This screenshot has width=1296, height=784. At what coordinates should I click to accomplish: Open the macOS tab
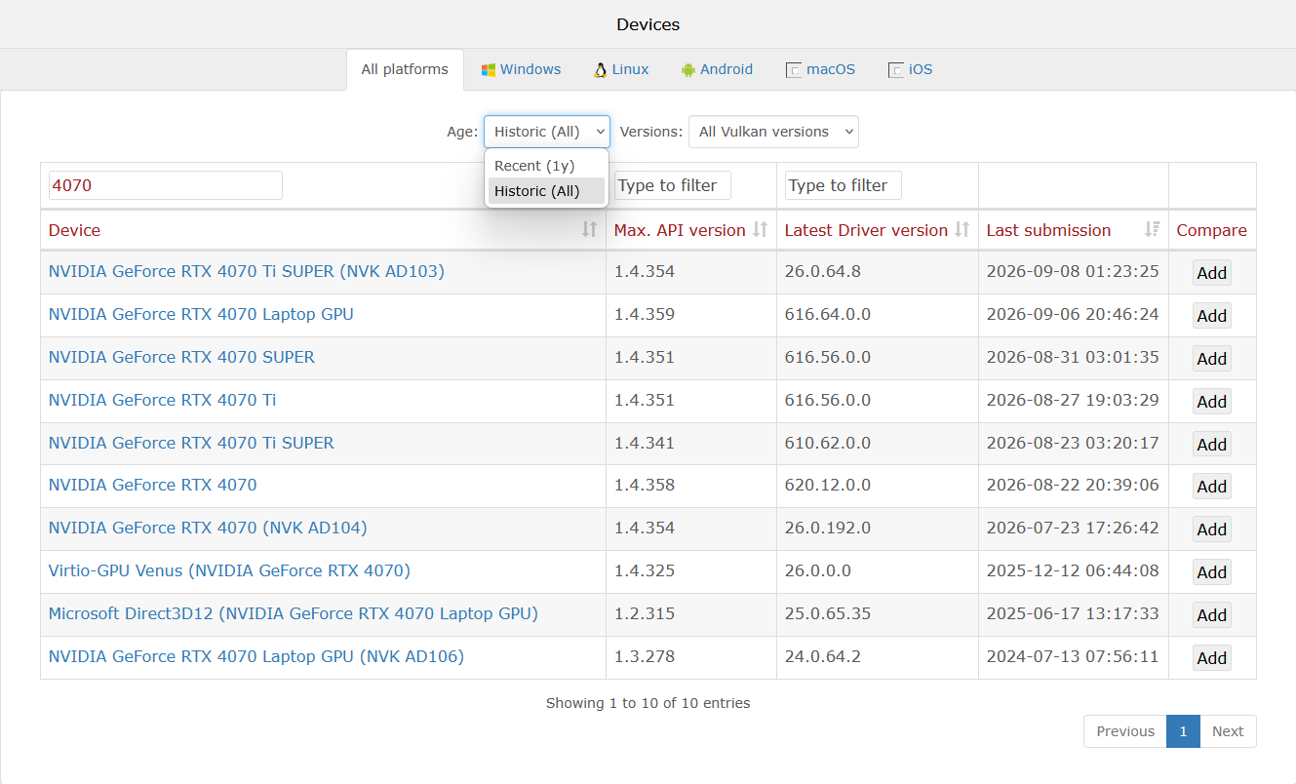pyautogui.click(x=820, y=69)
